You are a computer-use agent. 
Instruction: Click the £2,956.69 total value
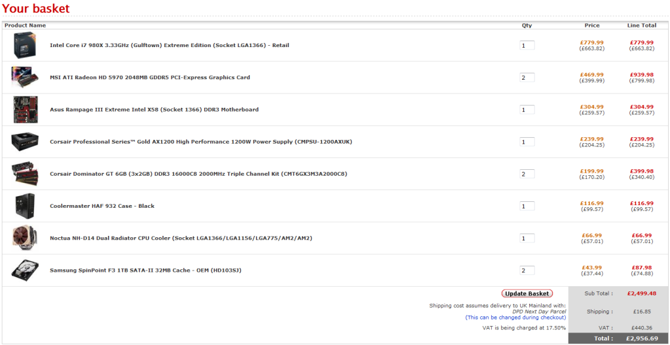pos(642,338)
